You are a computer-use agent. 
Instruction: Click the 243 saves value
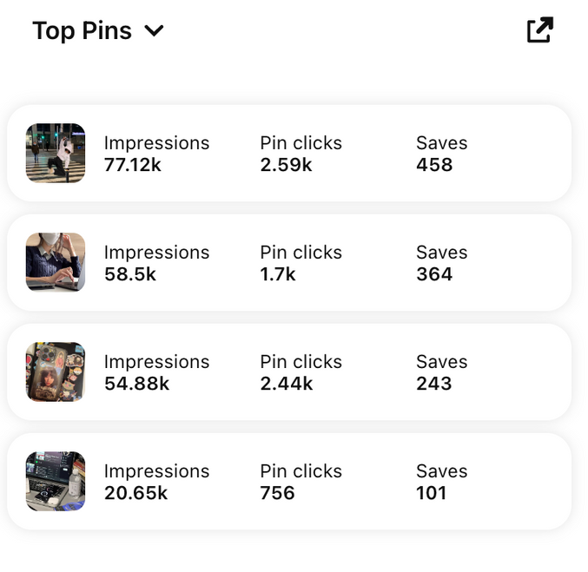tap(434, 384)
